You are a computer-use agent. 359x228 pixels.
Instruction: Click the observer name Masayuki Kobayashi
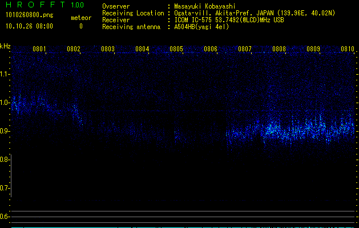tap(205, 6)
